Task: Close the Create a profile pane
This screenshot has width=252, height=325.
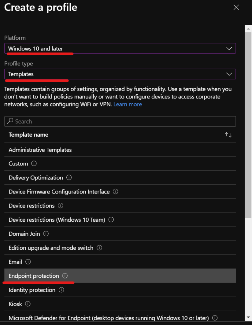Action: (236, 7)
